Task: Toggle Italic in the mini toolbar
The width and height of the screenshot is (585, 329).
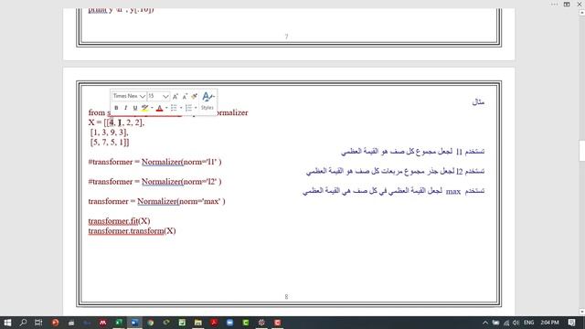Action: (126, 108)
